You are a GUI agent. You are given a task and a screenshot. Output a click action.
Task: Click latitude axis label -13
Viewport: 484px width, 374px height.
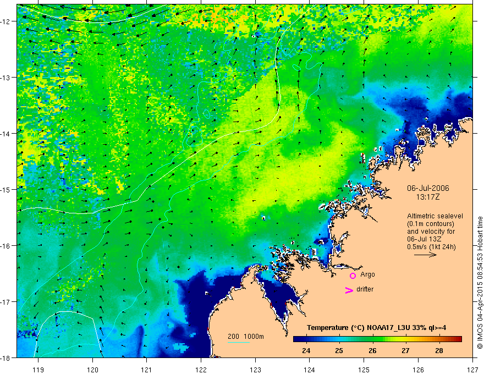coord(6,78)
